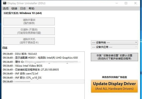Click 恢复设备安装设置的默认设置 button

114,57
